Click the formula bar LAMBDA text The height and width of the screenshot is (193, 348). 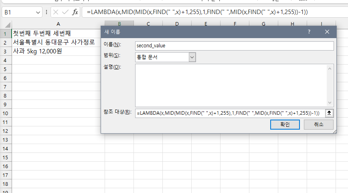click(197, 12)
